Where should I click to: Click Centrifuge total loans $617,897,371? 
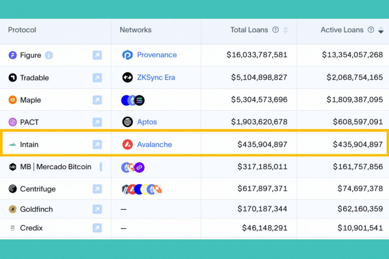(x=263, y=189)
